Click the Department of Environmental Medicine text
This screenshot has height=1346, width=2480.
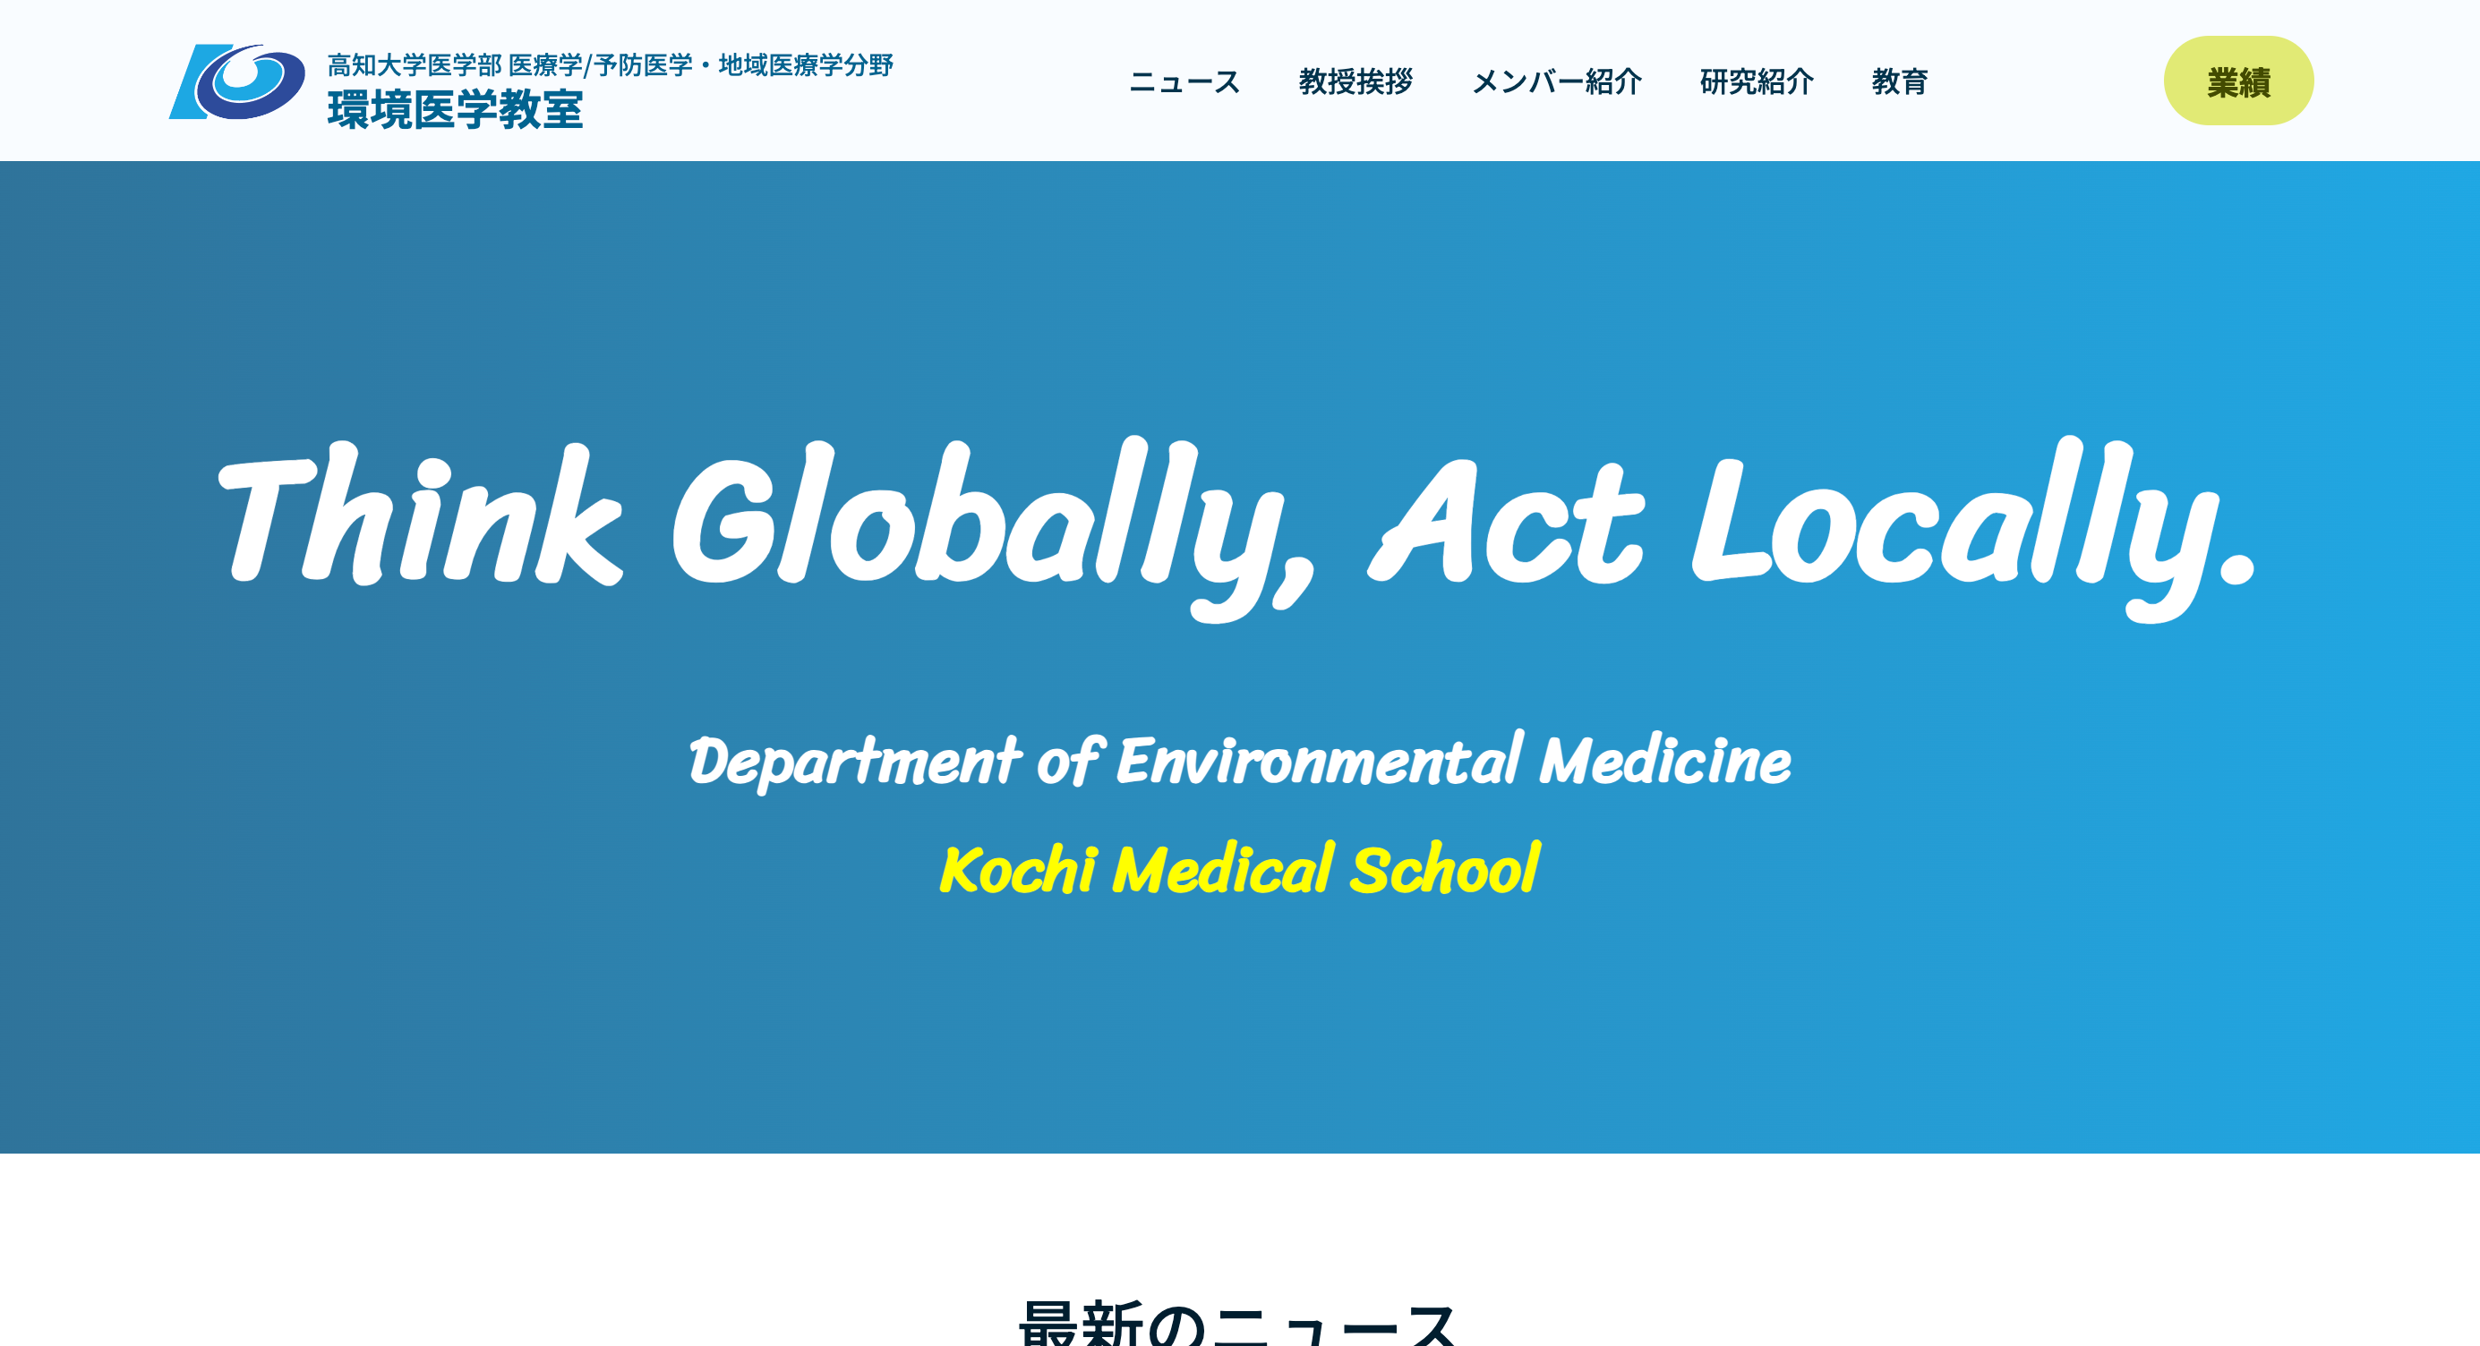point(1240,760)
